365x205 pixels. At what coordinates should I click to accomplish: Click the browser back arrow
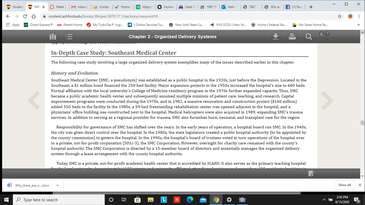pos(8,16)
